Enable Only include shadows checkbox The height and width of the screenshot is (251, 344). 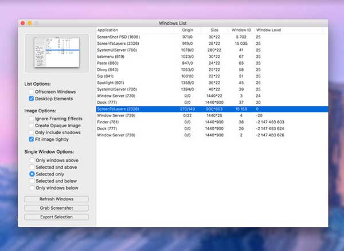32,132
